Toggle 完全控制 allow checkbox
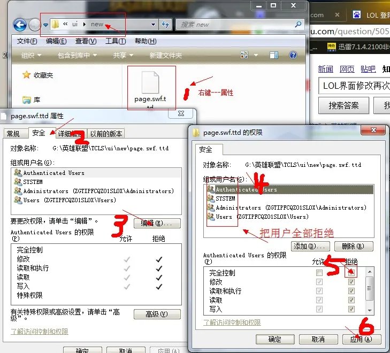This screenshot has width=390, height=353. click(319, 273)
